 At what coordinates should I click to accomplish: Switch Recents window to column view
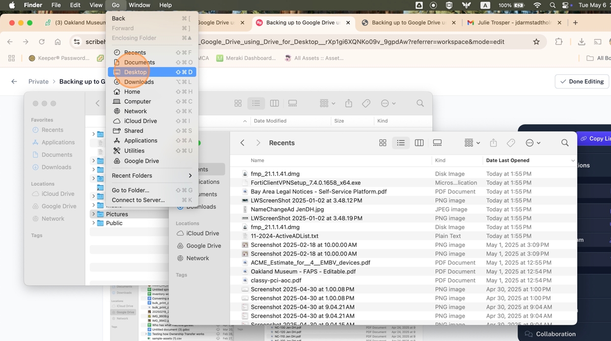419,143
